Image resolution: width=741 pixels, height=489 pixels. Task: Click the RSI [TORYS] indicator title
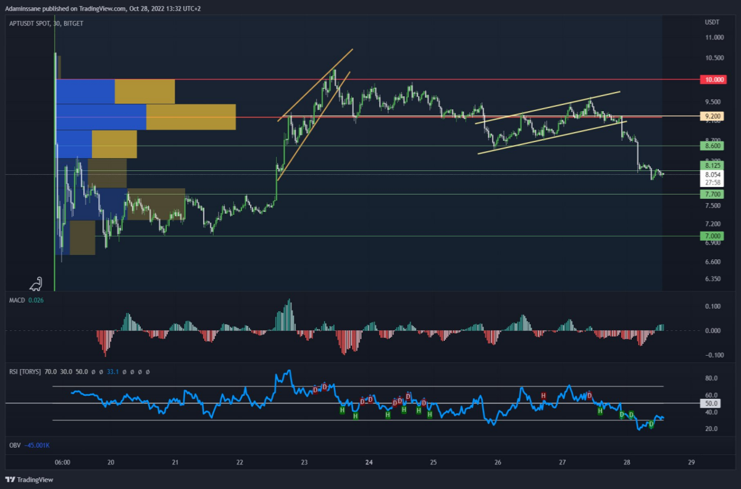[x=25, y=372]
